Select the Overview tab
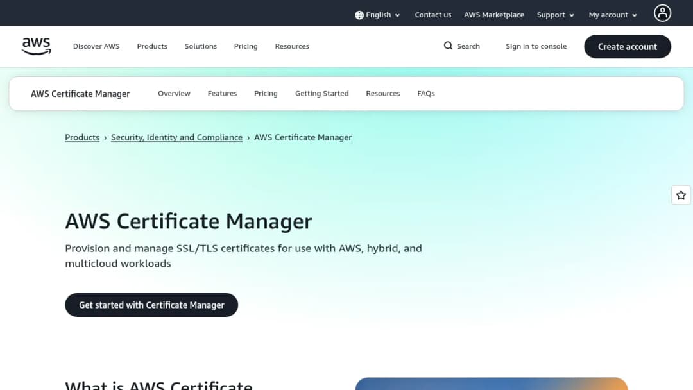This screenshot has height=390, width=693. point(174,94)
